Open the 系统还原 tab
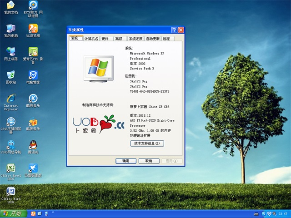The width and height of the screenshot is (291, 218). pyautogui.click(x=135, y=39)
